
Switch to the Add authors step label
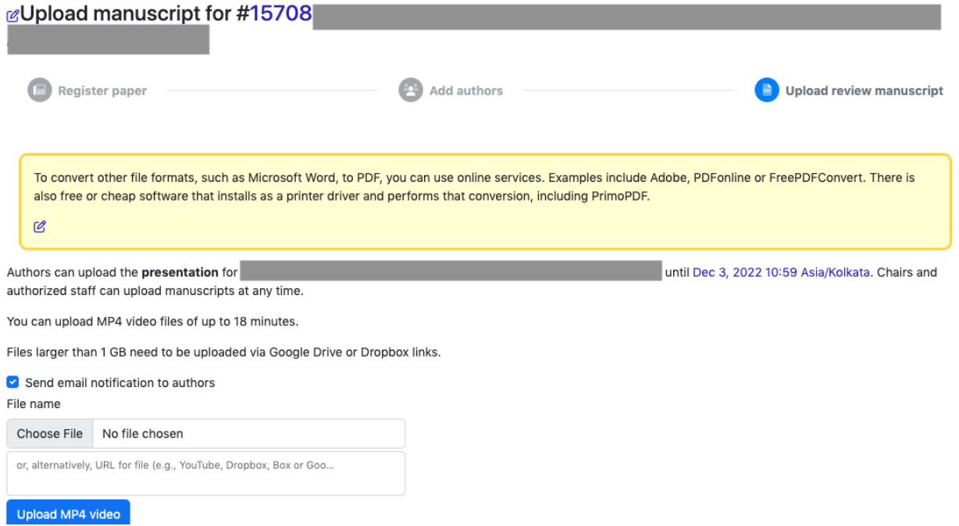(465, 91)
